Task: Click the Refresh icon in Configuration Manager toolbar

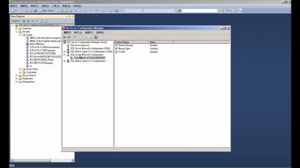Action: [x=86, y=37]
